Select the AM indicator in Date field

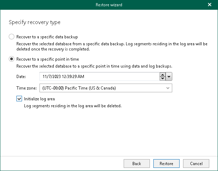tap(81, 77)
